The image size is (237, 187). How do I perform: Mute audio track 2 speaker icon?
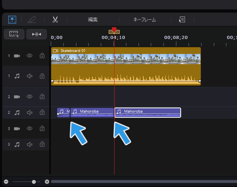click(29, 113)
